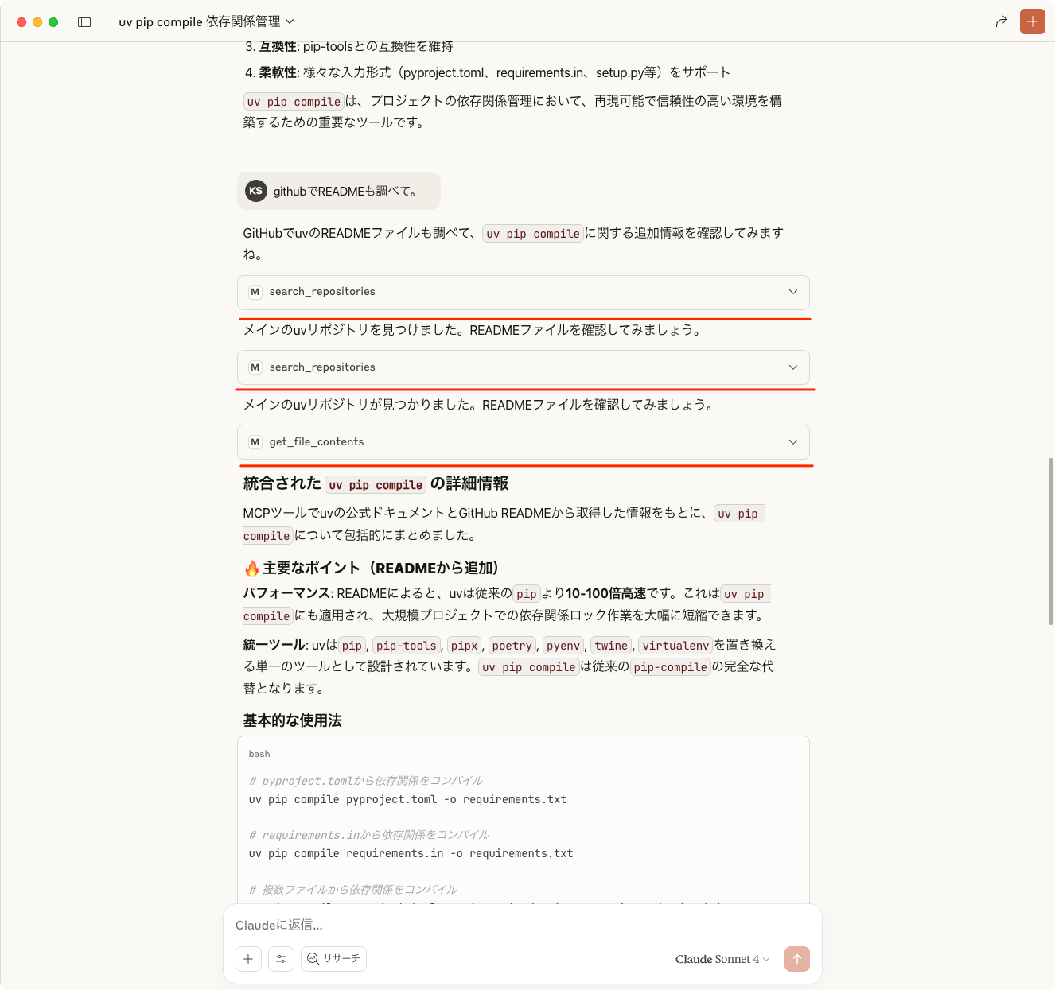Click the attach plus icon in composer
The width and height of the screenshot is (1055, 990).
(x=248, y=959)
